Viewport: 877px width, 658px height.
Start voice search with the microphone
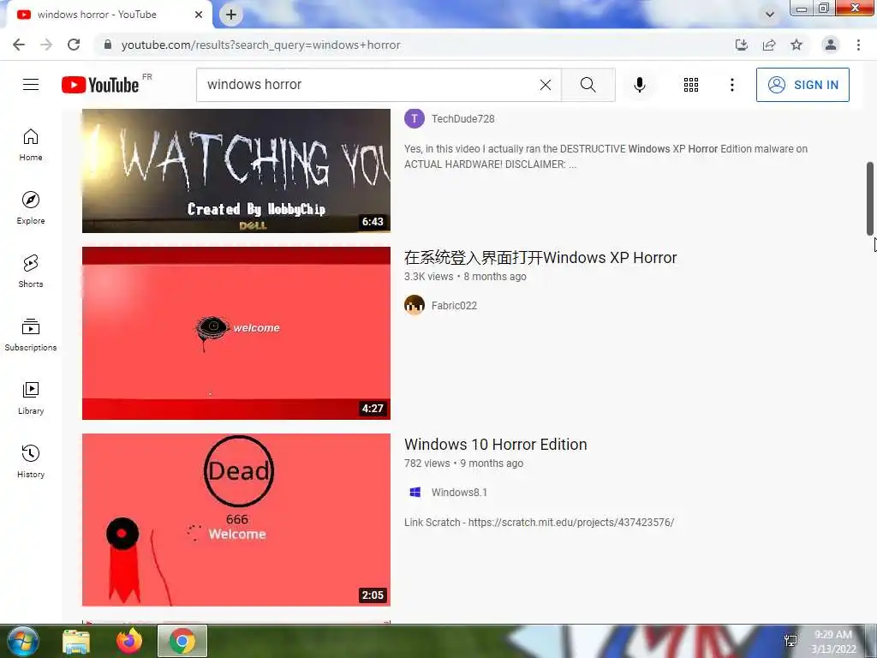639,85
